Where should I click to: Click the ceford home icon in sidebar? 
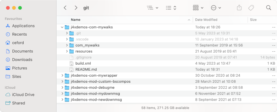[x=8, y=43]
